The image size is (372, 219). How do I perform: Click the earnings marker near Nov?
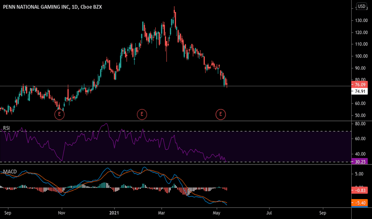tap(59, 115)
